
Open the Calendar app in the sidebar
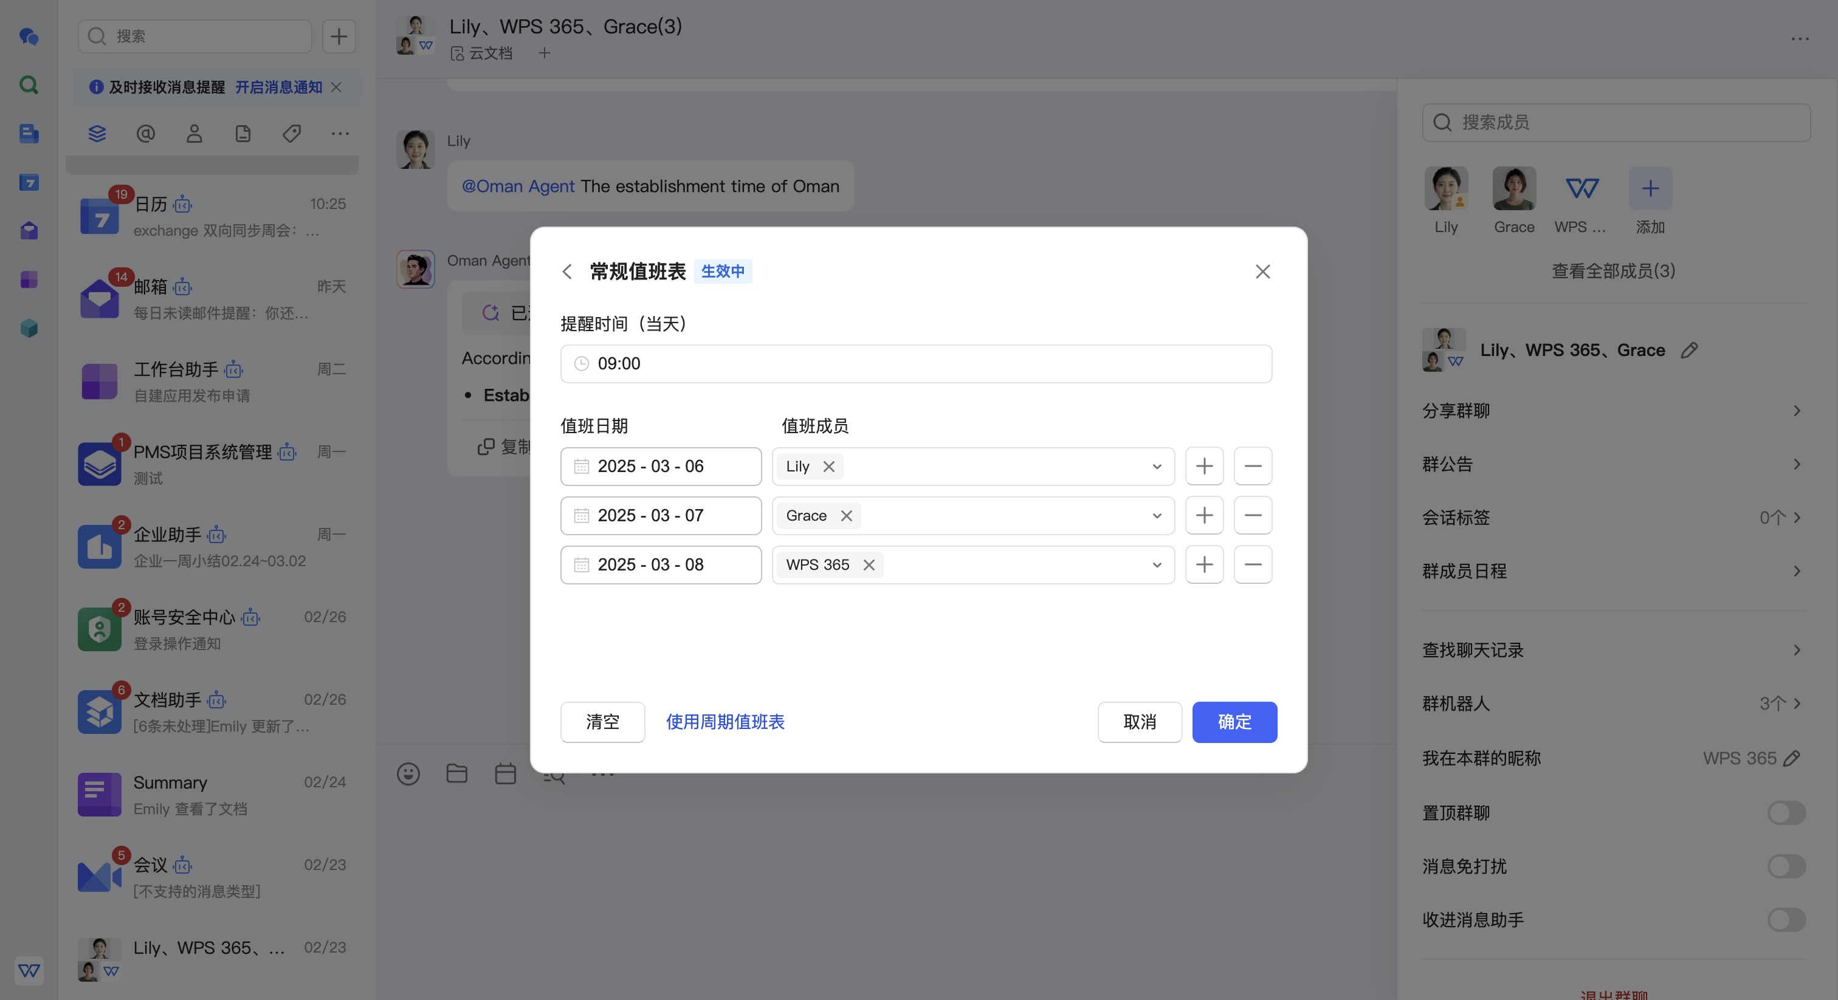point(29,183)
